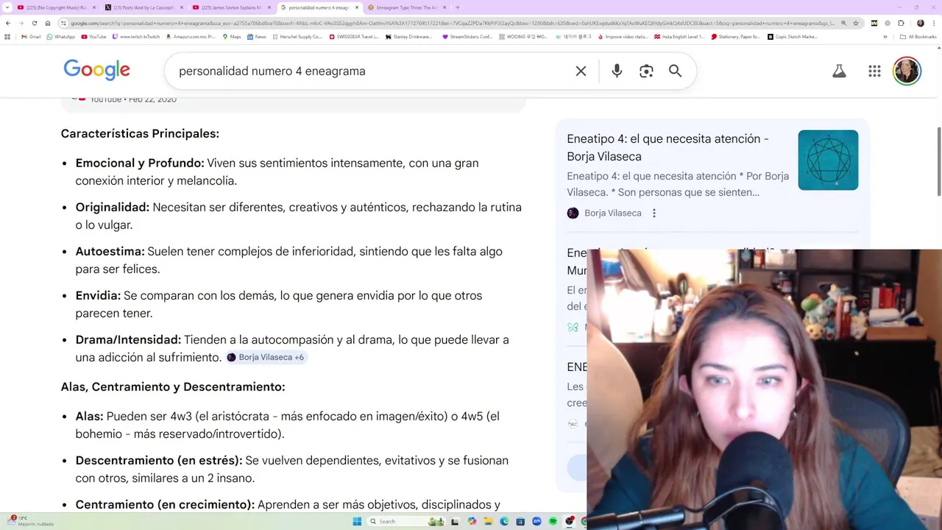
Task: Open Microsoft Store from the taskbar
Action: click(x=520, y=521)
